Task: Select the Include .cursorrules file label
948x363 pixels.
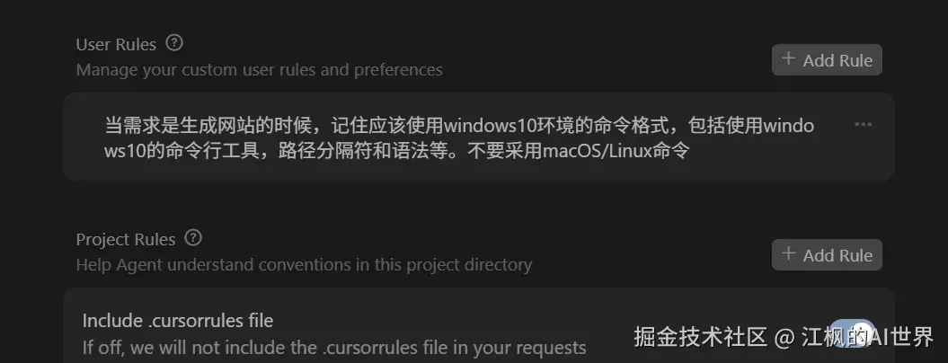Action: (x=177, y=320)
